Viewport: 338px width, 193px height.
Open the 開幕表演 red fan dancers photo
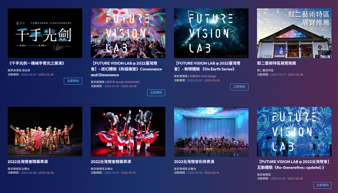128,132
